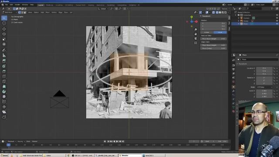Click the Mean Crease slider

point(214,48)
